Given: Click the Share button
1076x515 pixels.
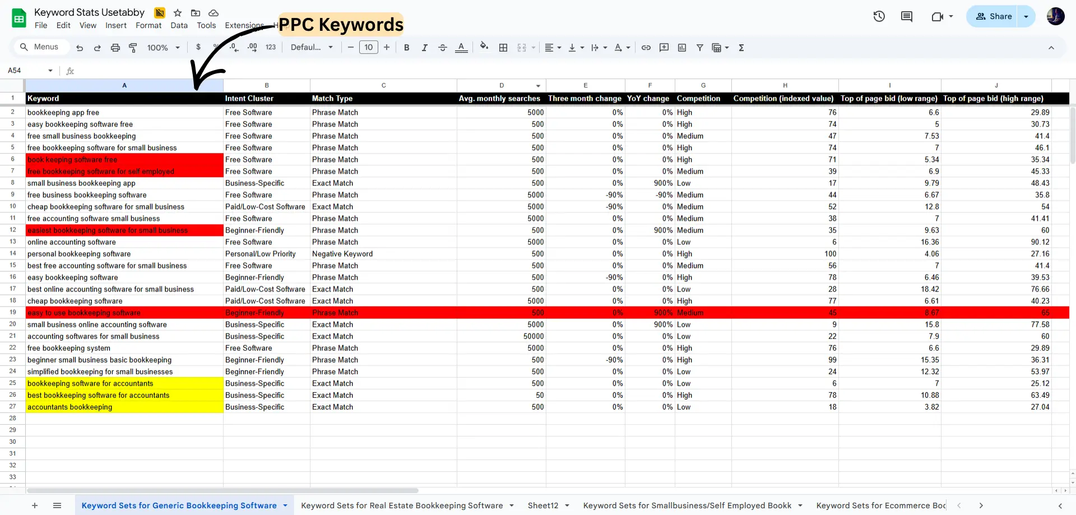Looking at the screenshot, I should [x=994, y=16].
